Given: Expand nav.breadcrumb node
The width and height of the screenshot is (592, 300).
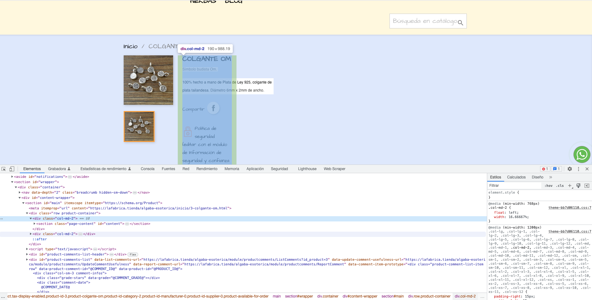Looking at the screenshot, I should (x=19, y=192).
